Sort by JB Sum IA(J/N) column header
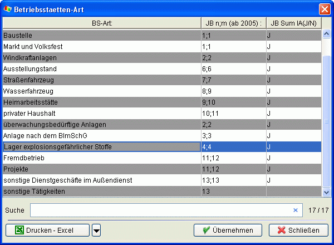This screenshot has height=245, width=334. (293, 23)
